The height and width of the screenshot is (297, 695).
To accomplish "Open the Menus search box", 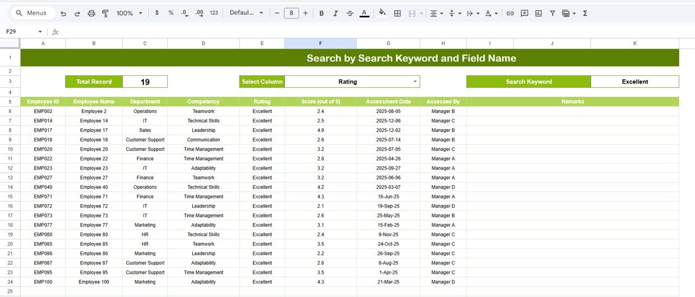I will pos(31,13).
